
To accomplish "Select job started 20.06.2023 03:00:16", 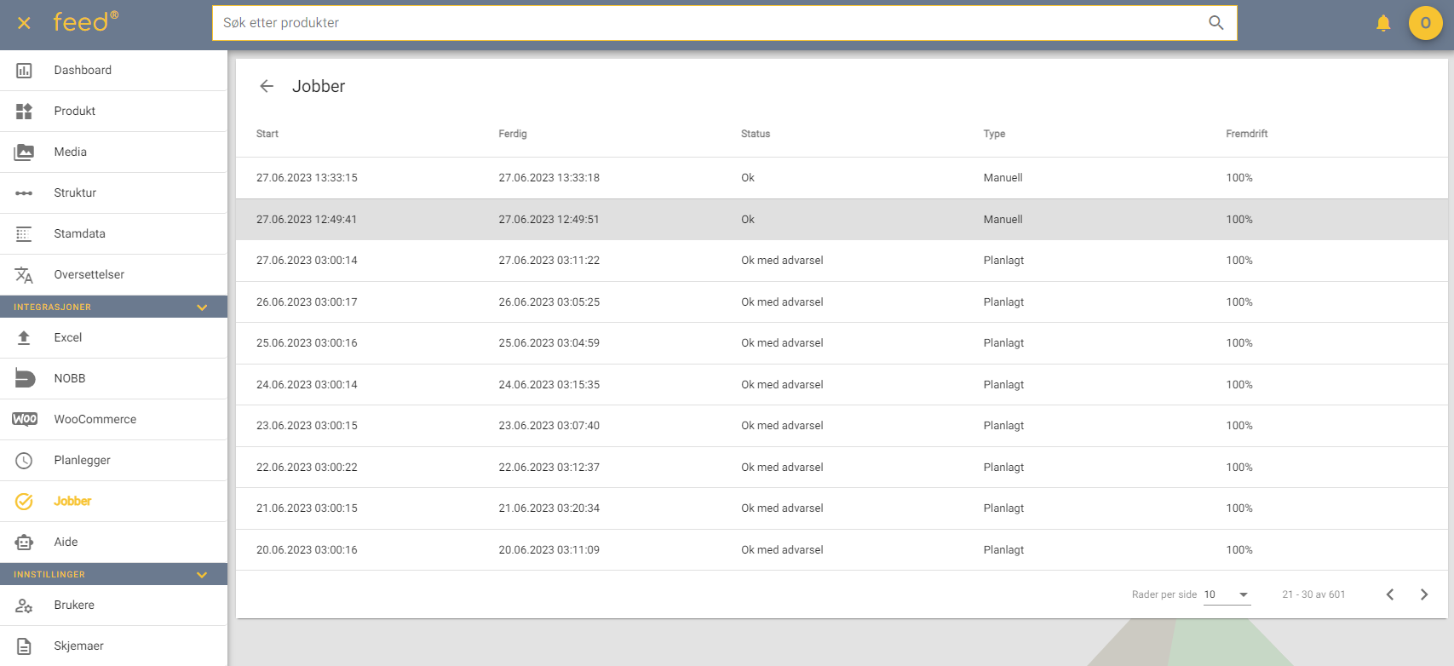I will tap(842, 550).
